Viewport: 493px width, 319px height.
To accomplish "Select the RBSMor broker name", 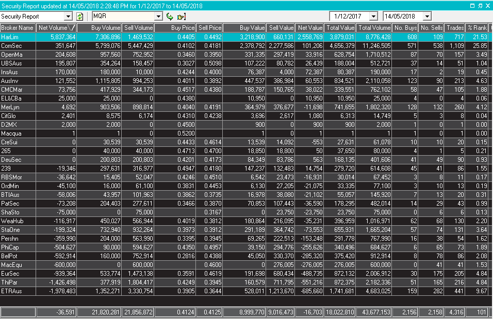I will [12, 178].
